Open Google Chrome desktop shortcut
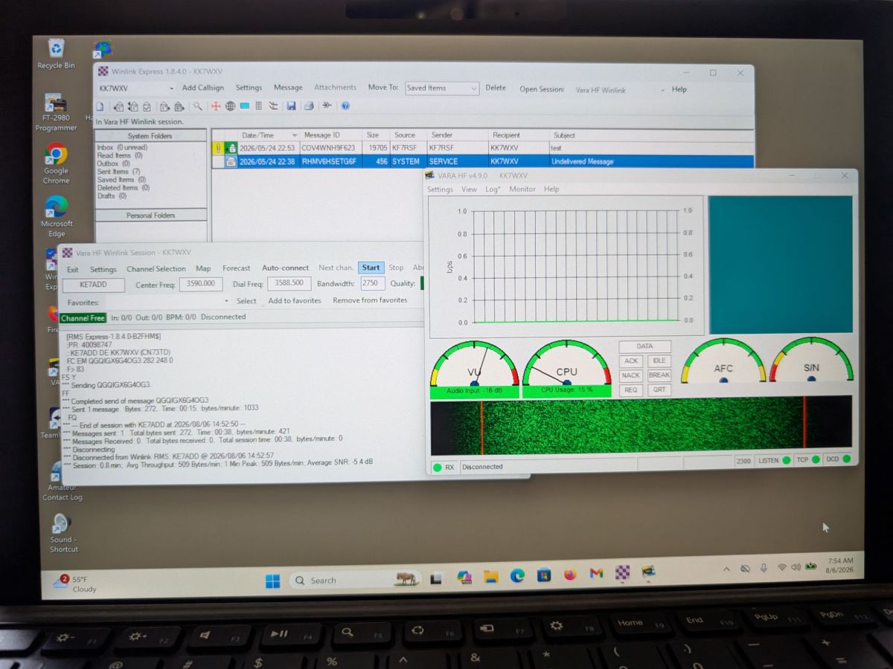The width and height of the screenshot is (893, 669). pyautogui.click(x=56, y=163)
